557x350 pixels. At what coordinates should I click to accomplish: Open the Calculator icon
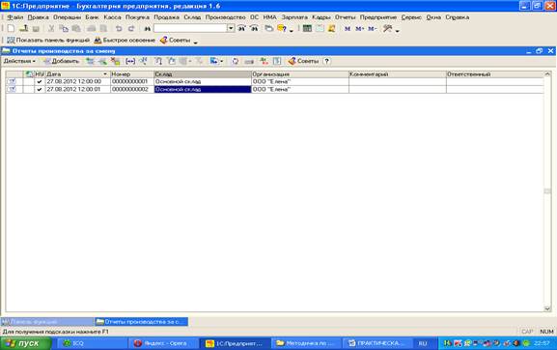307,28
